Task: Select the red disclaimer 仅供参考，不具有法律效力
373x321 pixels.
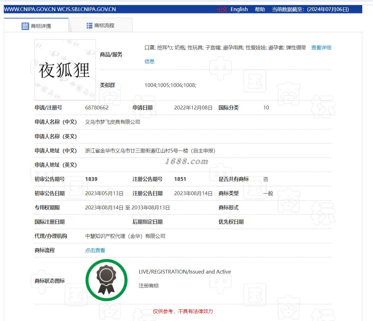Action: click(x=183, y=311)
